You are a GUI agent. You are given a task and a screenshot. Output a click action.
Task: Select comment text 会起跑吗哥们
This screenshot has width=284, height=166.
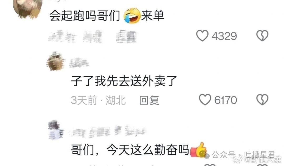(85, 16)
